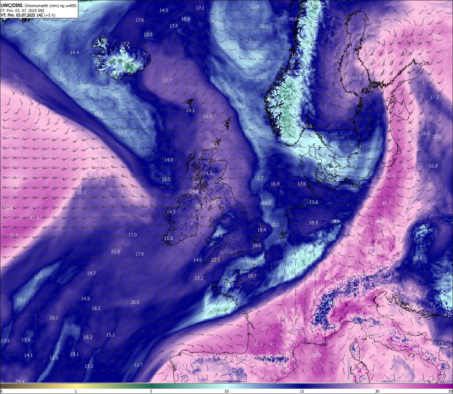Screen dimensions: 453x394
Task: Click the value 18.2 in the southwest Atlantic
Action: pos(96,308)
